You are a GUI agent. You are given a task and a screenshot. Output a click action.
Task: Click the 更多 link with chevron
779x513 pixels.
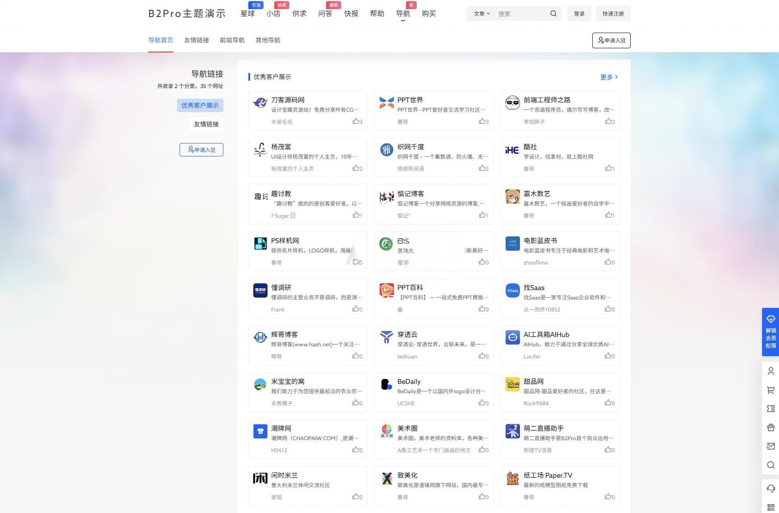point(609,77)
